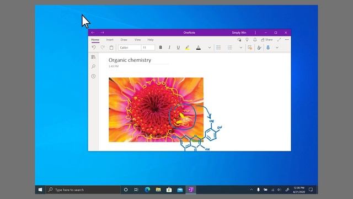Click the Organic chemistry page title
The width and height of the screenshot is (353, 199).
click(x=130, y=60)
